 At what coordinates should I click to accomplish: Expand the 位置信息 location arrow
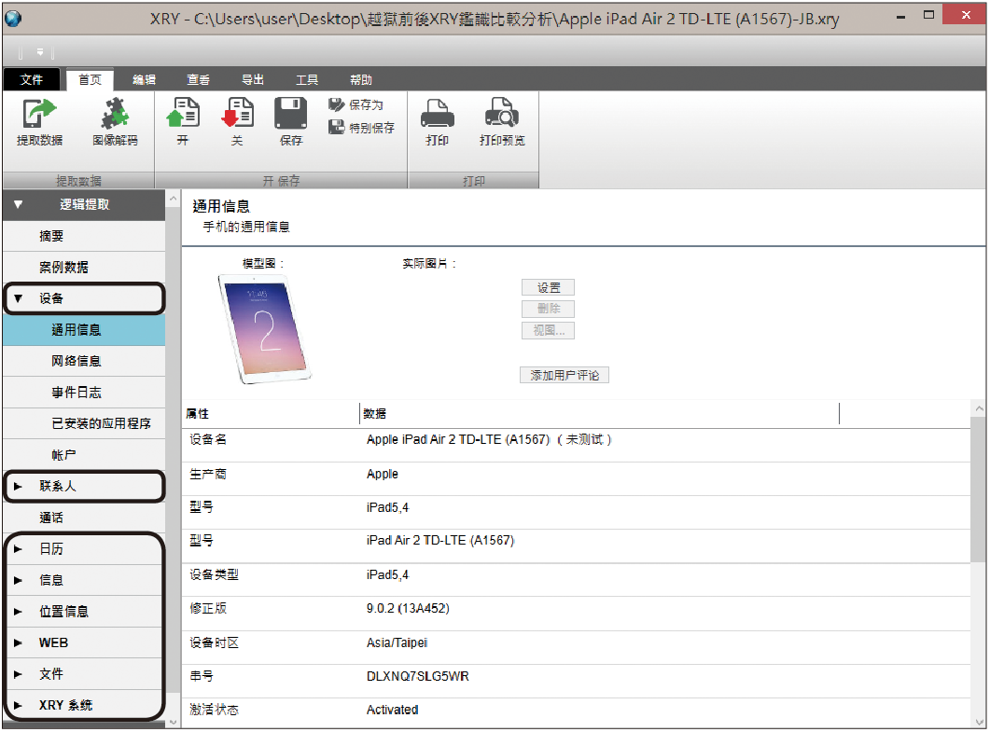19,612
